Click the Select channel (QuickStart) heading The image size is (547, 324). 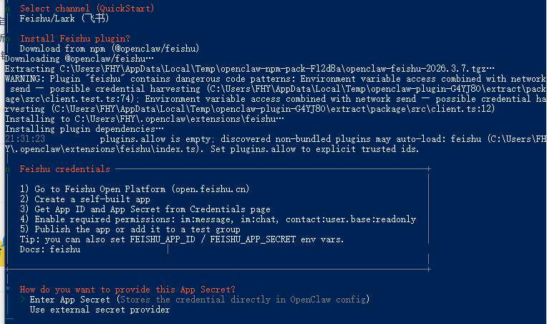click(x=87, y=8)
